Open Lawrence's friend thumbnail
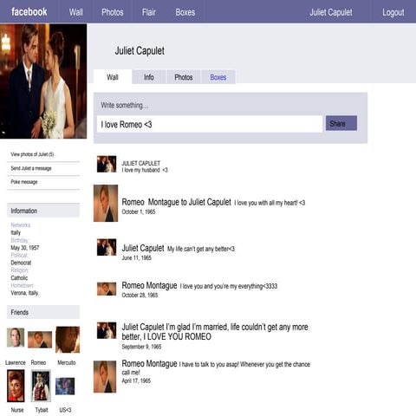Viewport: 416px width, 416px height. pos(16,337)
